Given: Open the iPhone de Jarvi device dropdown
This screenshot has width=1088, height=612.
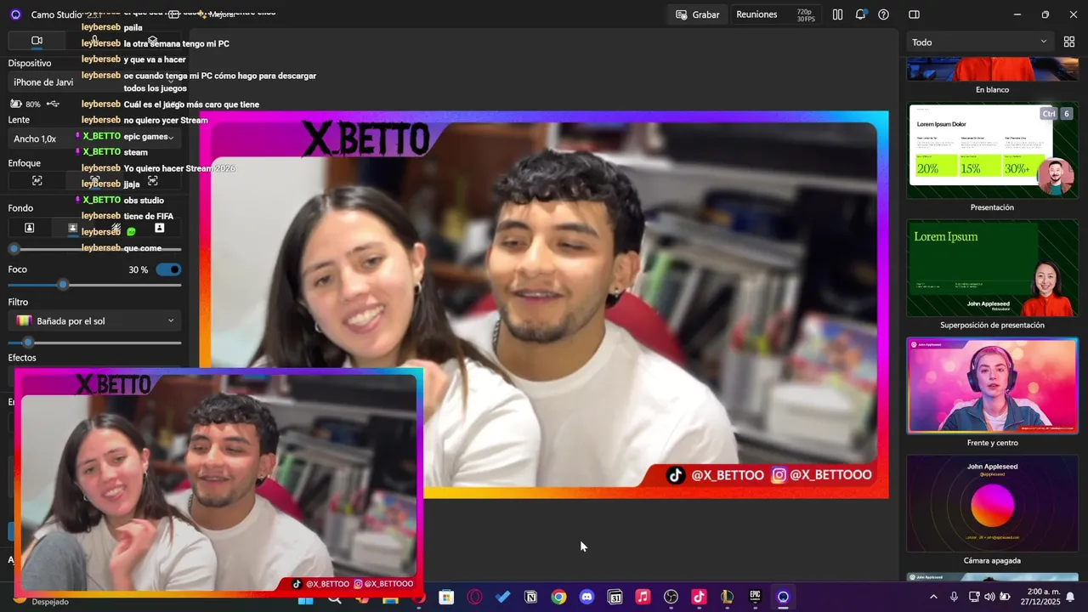Looking at the screenshot, I should 94,82.
